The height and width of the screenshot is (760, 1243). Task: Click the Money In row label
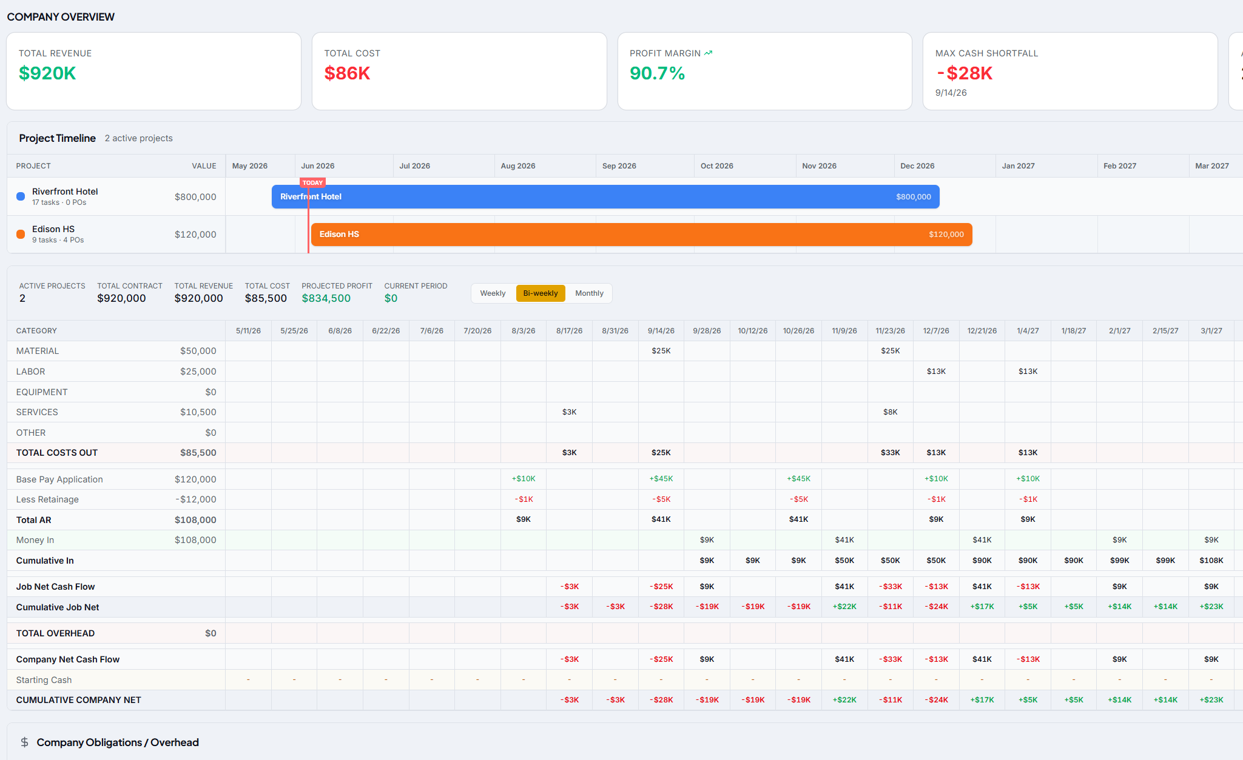click(35, 540)
